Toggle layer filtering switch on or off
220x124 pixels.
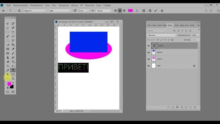tap(199, 30)
